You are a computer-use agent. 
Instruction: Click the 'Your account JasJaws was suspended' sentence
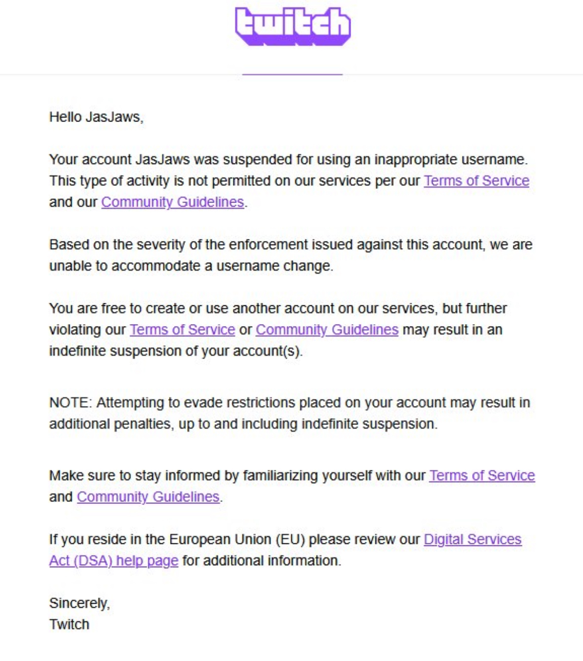(288, 160)
